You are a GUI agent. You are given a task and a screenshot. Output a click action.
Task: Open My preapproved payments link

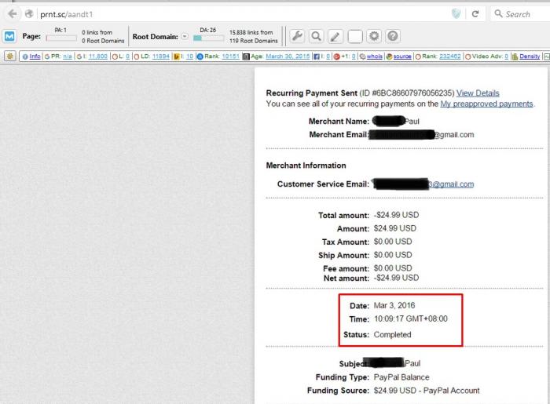tap(486, 104)
